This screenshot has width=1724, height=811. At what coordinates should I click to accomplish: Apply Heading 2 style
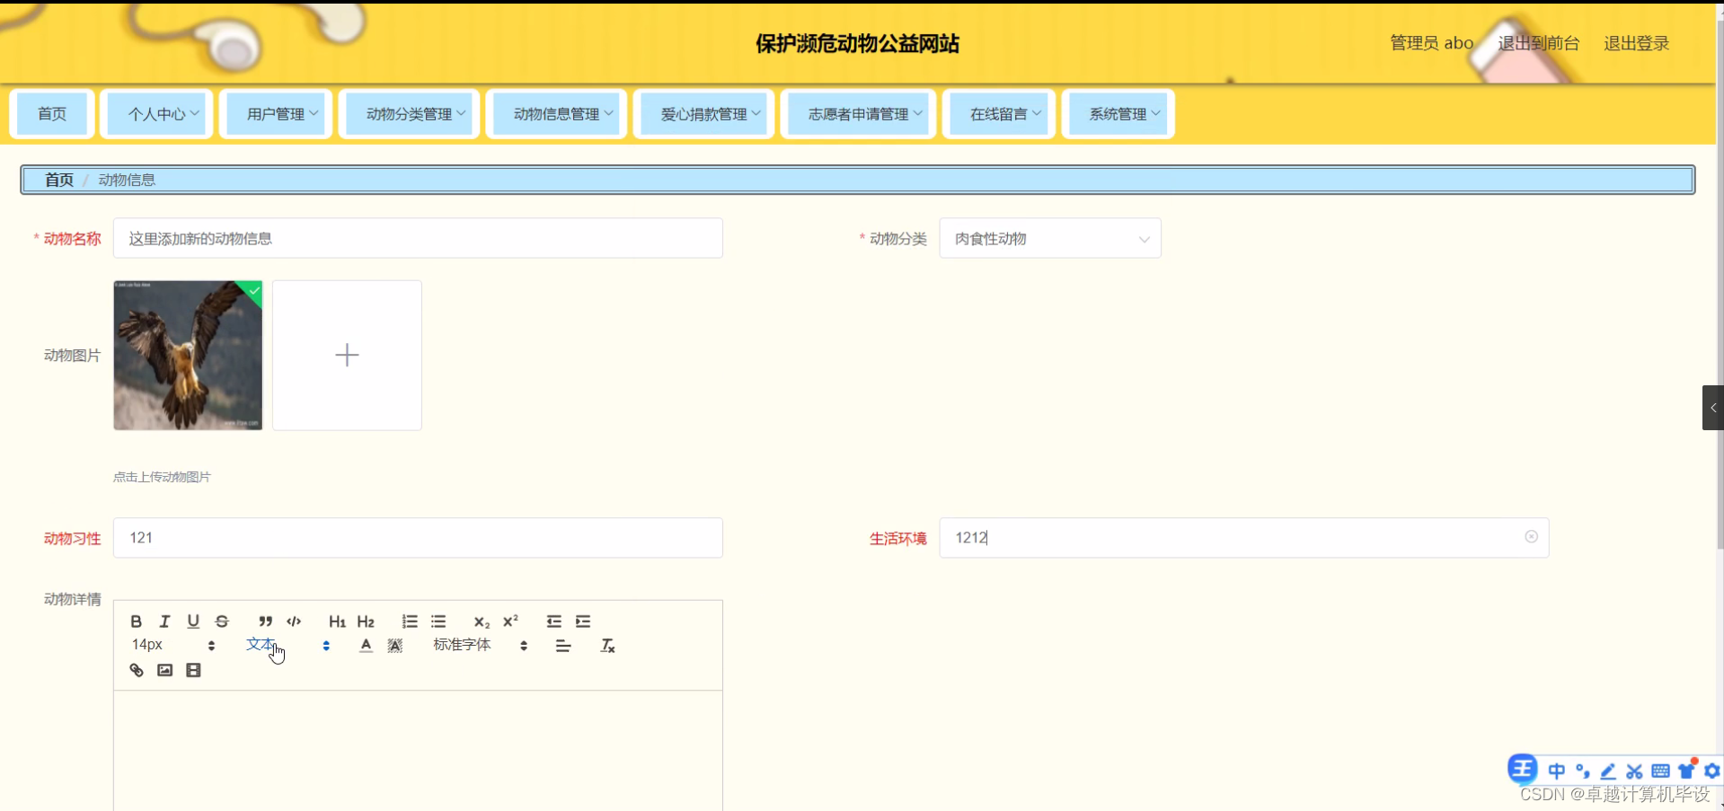(x=366, y=621)
